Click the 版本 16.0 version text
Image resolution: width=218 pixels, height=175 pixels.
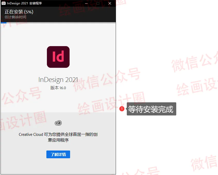[x=58, y=88]
